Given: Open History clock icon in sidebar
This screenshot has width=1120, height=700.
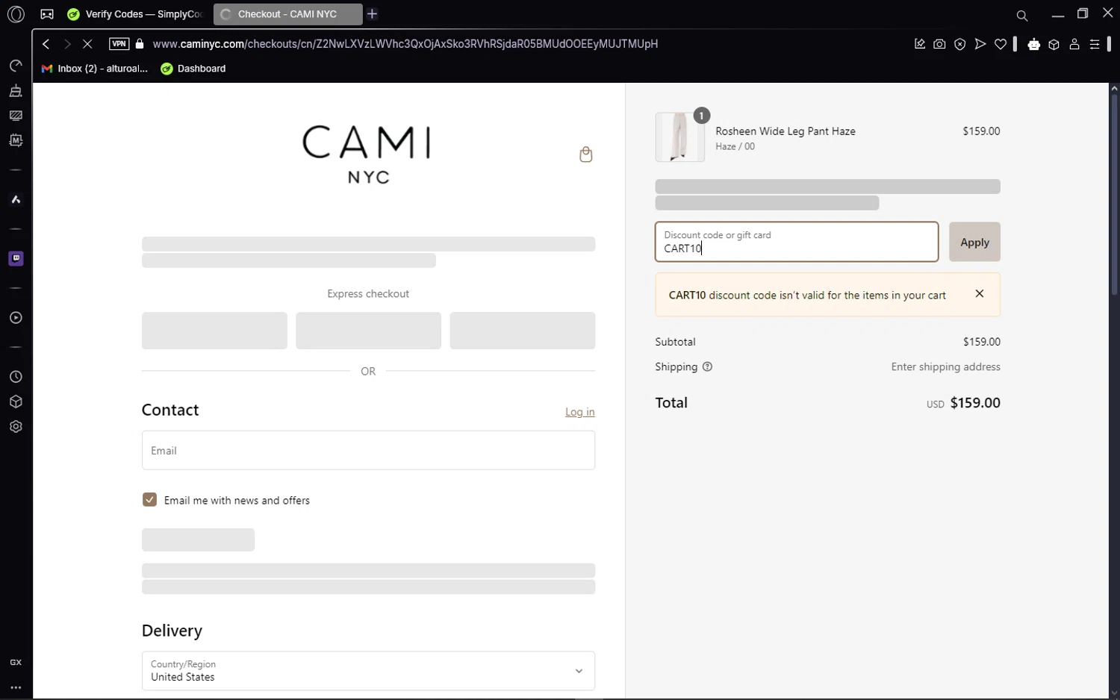Looking at the screenshot, I should pos(16,377).
